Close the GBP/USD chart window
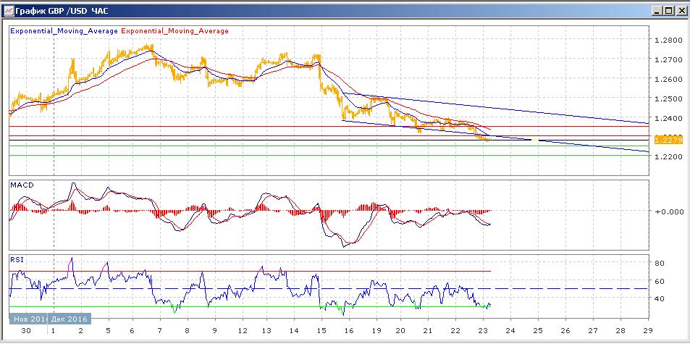The width and height of the screenshot is (690, 344). [681, 11]
